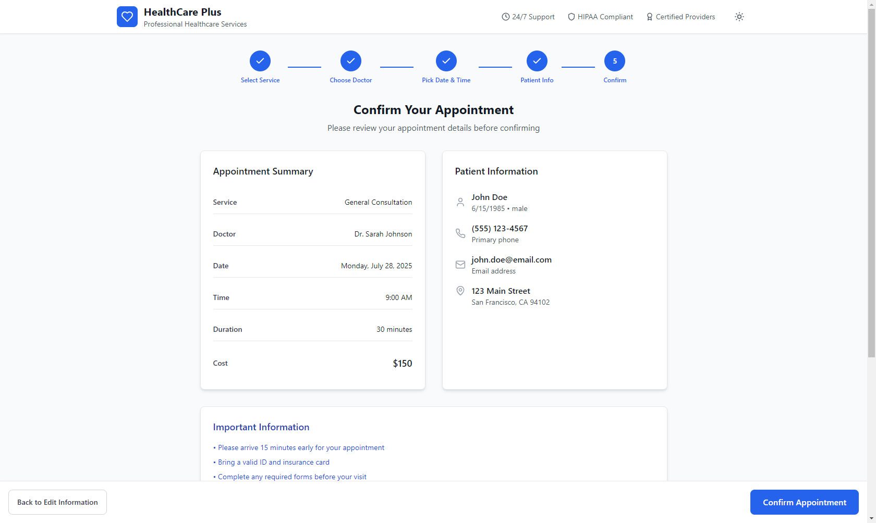Click the scrollbar down arrow

(x=871, y=518)
